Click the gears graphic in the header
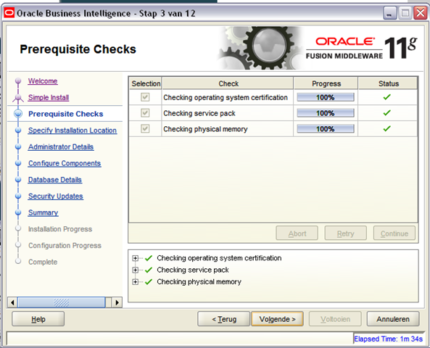 (260, 48)
